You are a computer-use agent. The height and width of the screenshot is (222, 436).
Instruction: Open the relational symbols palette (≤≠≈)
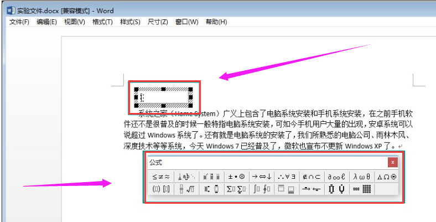point(159,177)
